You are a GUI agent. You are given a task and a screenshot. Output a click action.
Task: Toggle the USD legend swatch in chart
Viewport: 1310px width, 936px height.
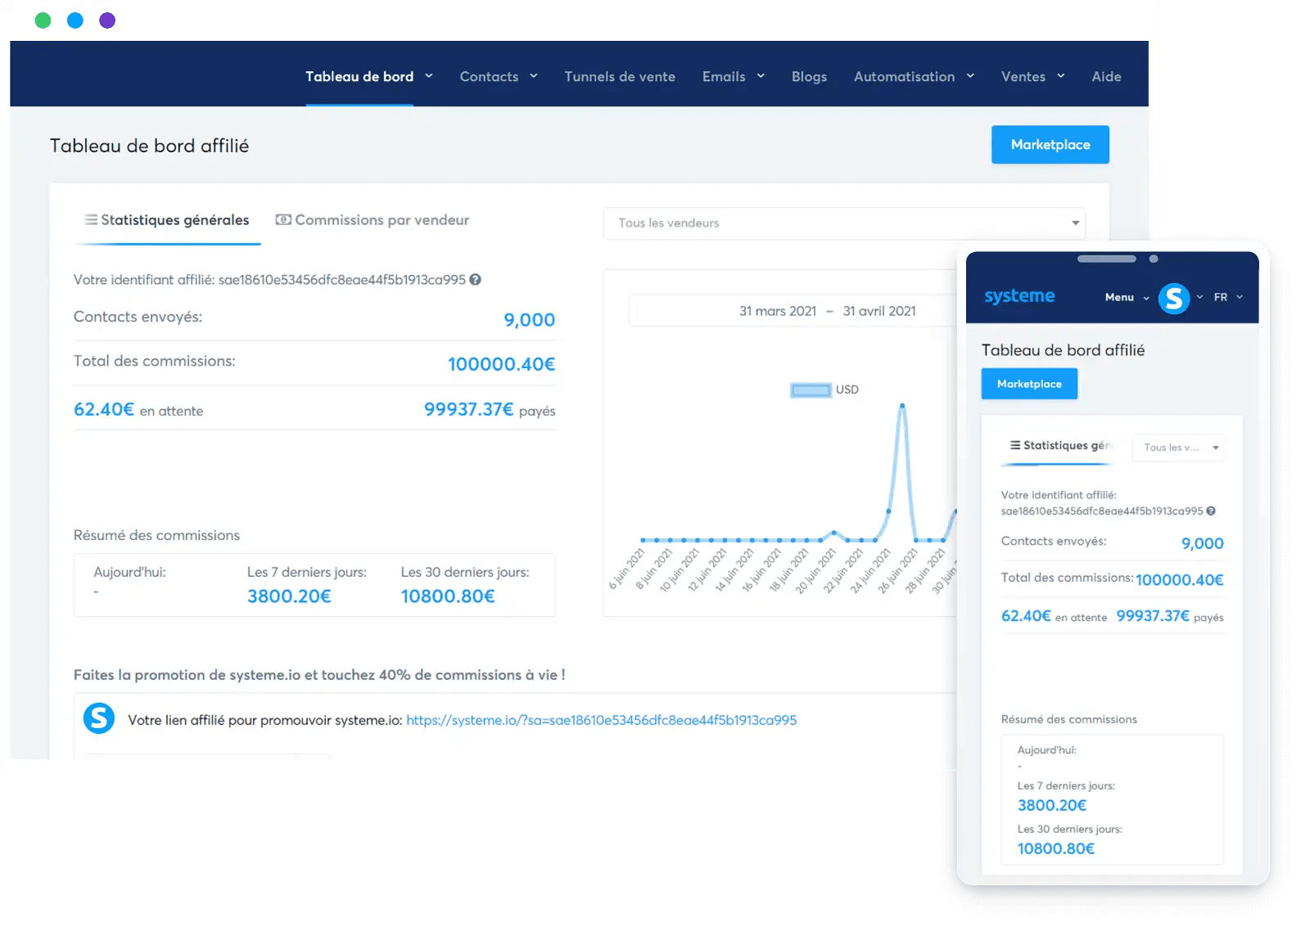pos(811,390)
